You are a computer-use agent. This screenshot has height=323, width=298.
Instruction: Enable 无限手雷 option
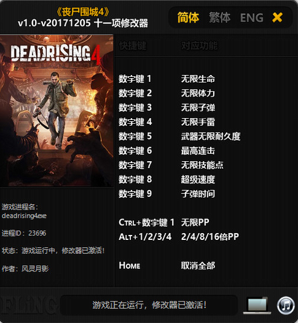198,122
